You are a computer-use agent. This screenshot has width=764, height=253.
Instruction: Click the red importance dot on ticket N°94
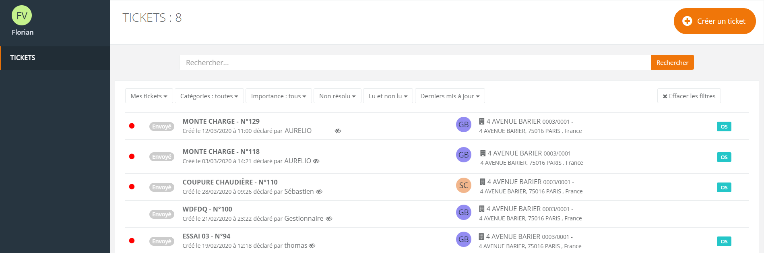132,241
